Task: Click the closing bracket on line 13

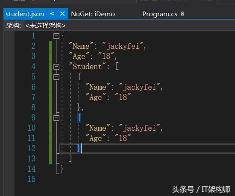Action: coord(70,158)
